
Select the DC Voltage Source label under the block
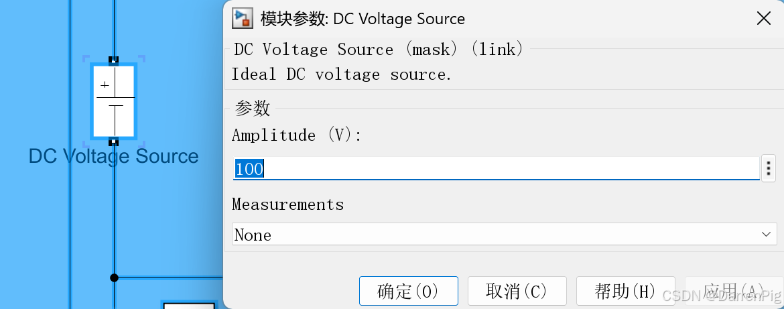click(113, 156)
